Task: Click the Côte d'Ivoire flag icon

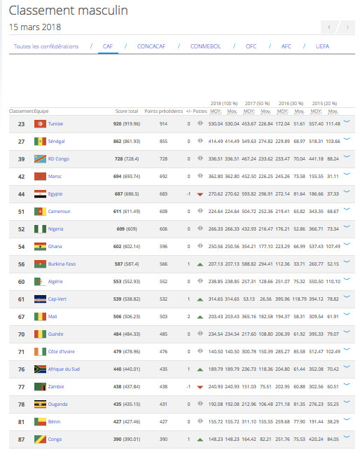Action: point(40,352)
